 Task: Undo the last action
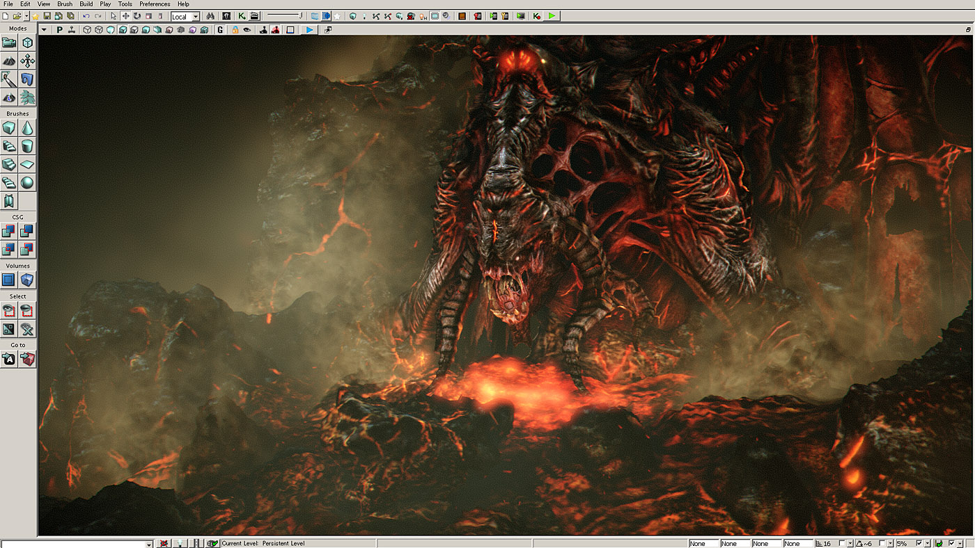coord(86,16)
